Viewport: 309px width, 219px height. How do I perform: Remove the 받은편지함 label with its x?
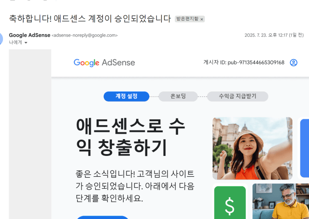(202, 19)
